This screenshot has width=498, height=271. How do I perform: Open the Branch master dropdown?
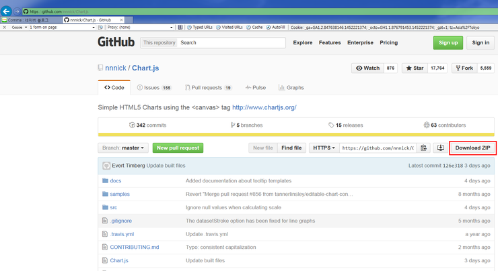[x=123, y=148]
